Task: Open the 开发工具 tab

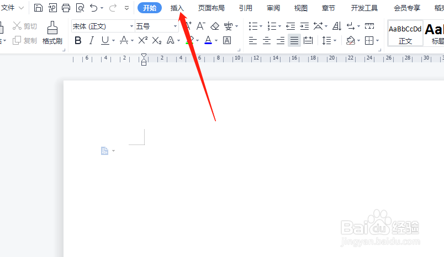Action: (364, 8)
